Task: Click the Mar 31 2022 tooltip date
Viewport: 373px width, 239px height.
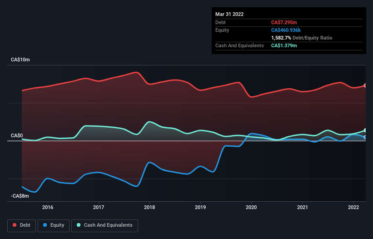Action: (x=229, y=14)
